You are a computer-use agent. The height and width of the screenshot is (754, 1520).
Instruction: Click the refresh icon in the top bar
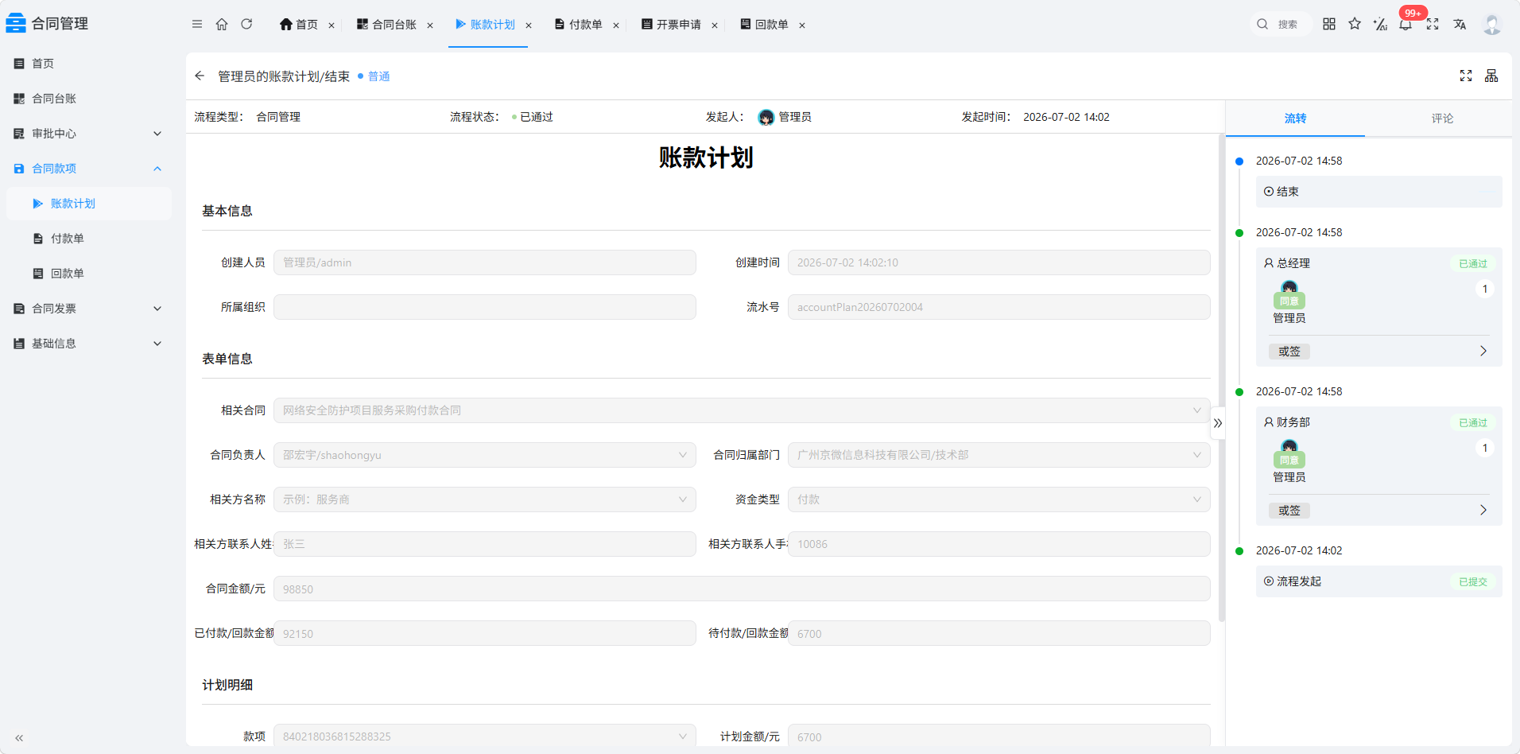[x=246, y=24]
